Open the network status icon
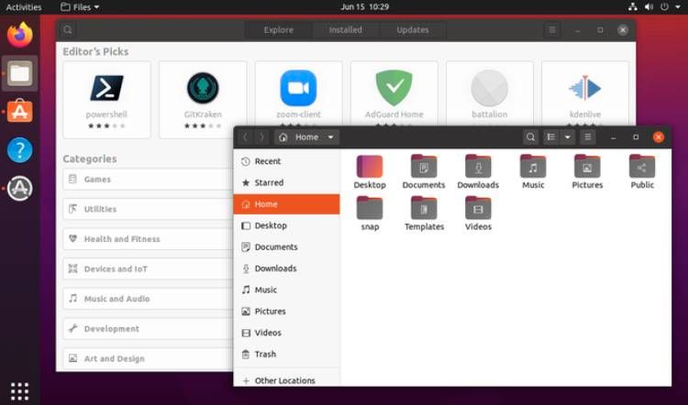The width and height of the screenshot is (688, 405). (633, 7)
